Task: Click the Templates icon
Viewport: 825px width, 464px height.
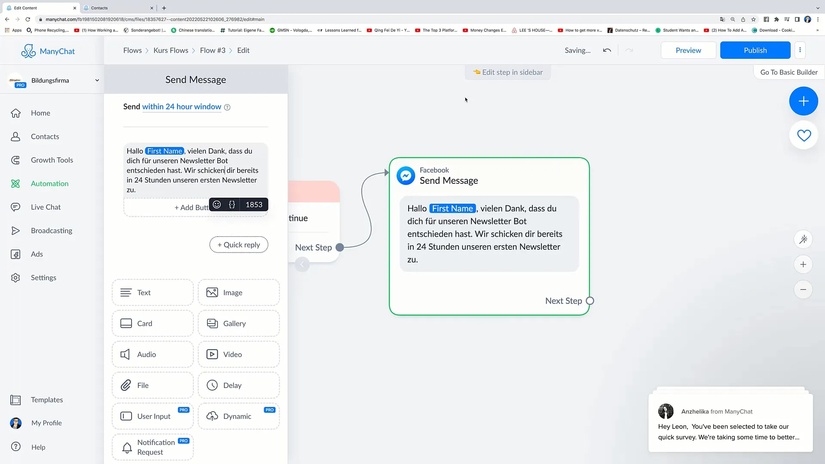Action: [15, 400]
